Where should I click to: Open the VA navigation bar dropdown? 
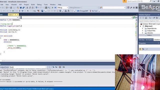(132, 17)
